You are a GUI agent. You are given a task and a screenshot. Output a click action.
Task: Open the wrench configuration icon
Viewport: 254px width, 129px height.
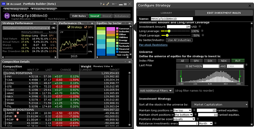107,4
